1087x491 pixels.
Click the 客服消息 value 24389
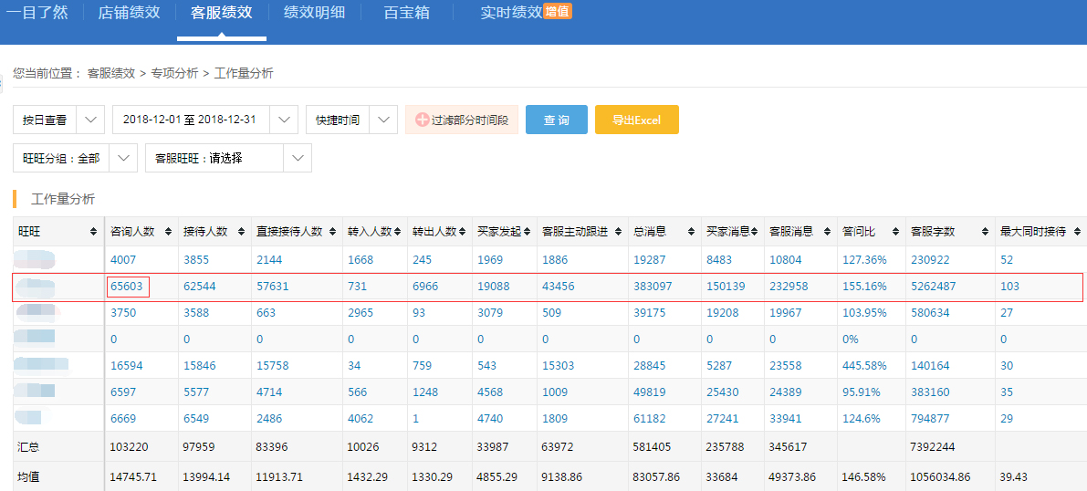[785, 392]
